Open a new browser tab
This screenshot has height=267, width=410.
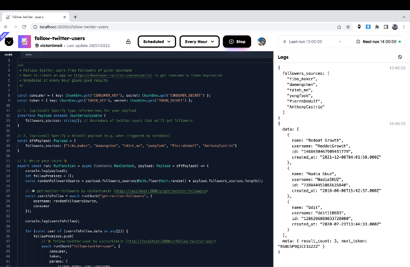75,17
